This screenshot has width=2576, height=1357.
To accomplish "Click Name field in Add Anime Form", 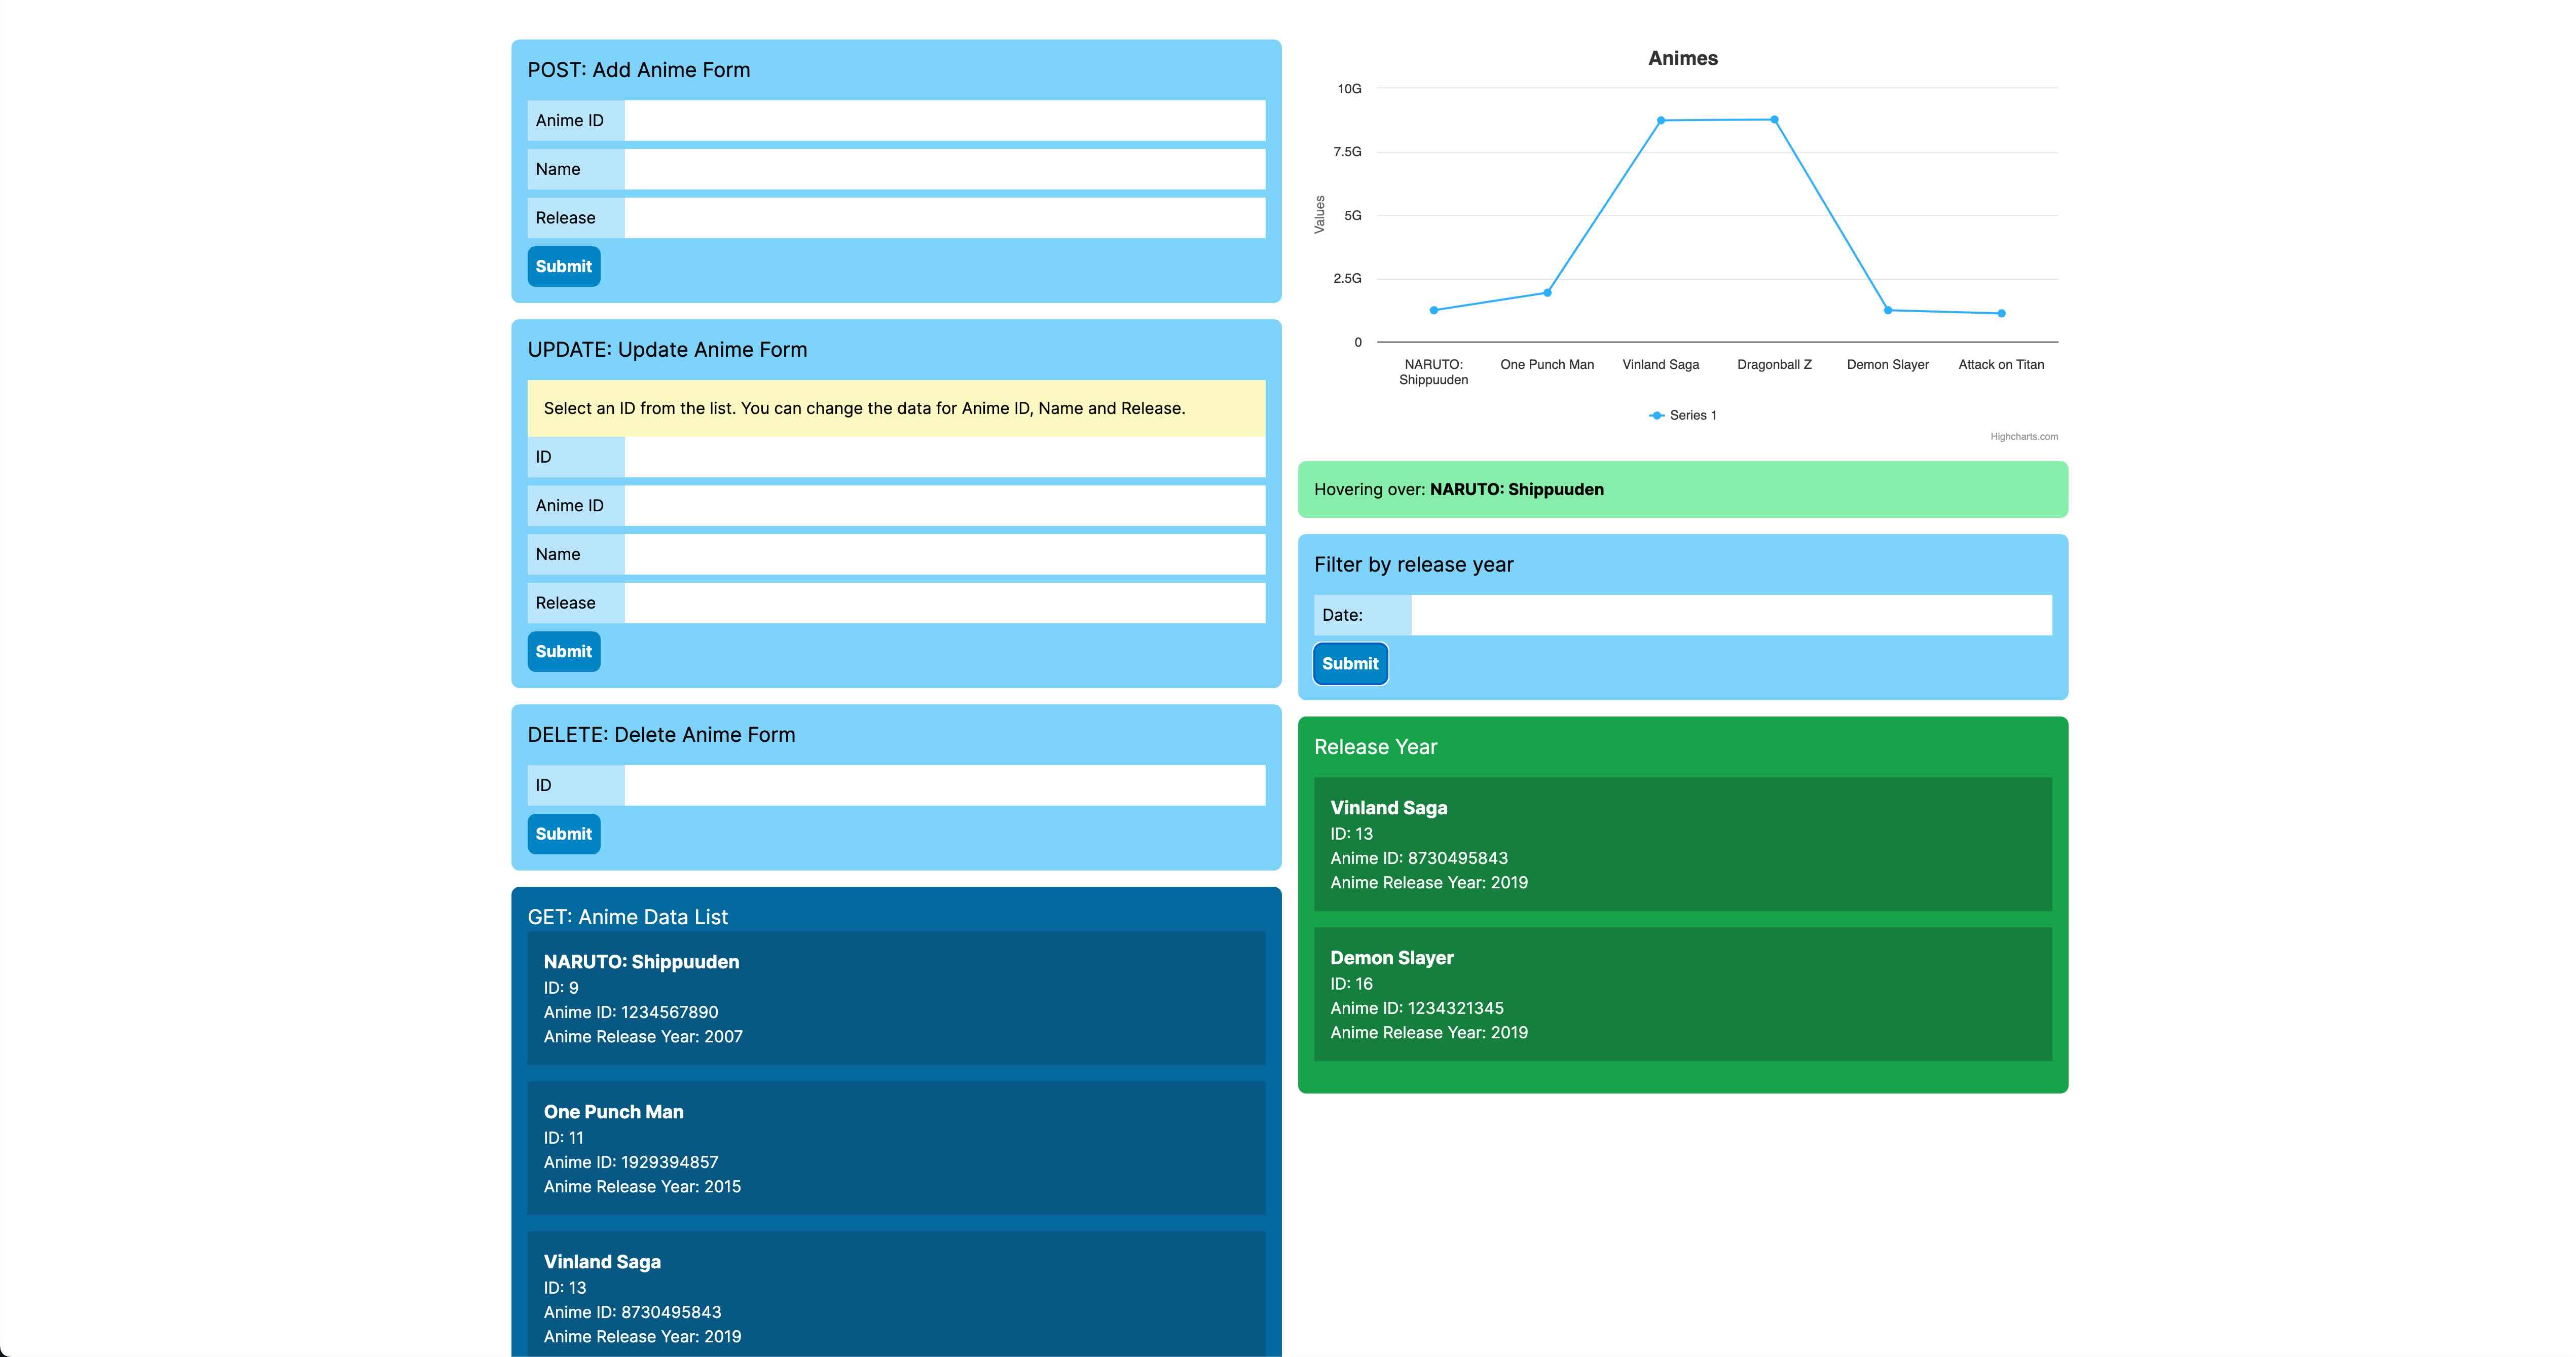I will point(944,169).
